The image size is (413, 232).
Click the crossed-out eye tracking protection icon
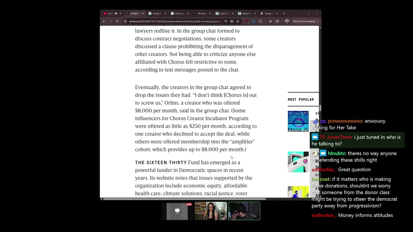[232, 21]
